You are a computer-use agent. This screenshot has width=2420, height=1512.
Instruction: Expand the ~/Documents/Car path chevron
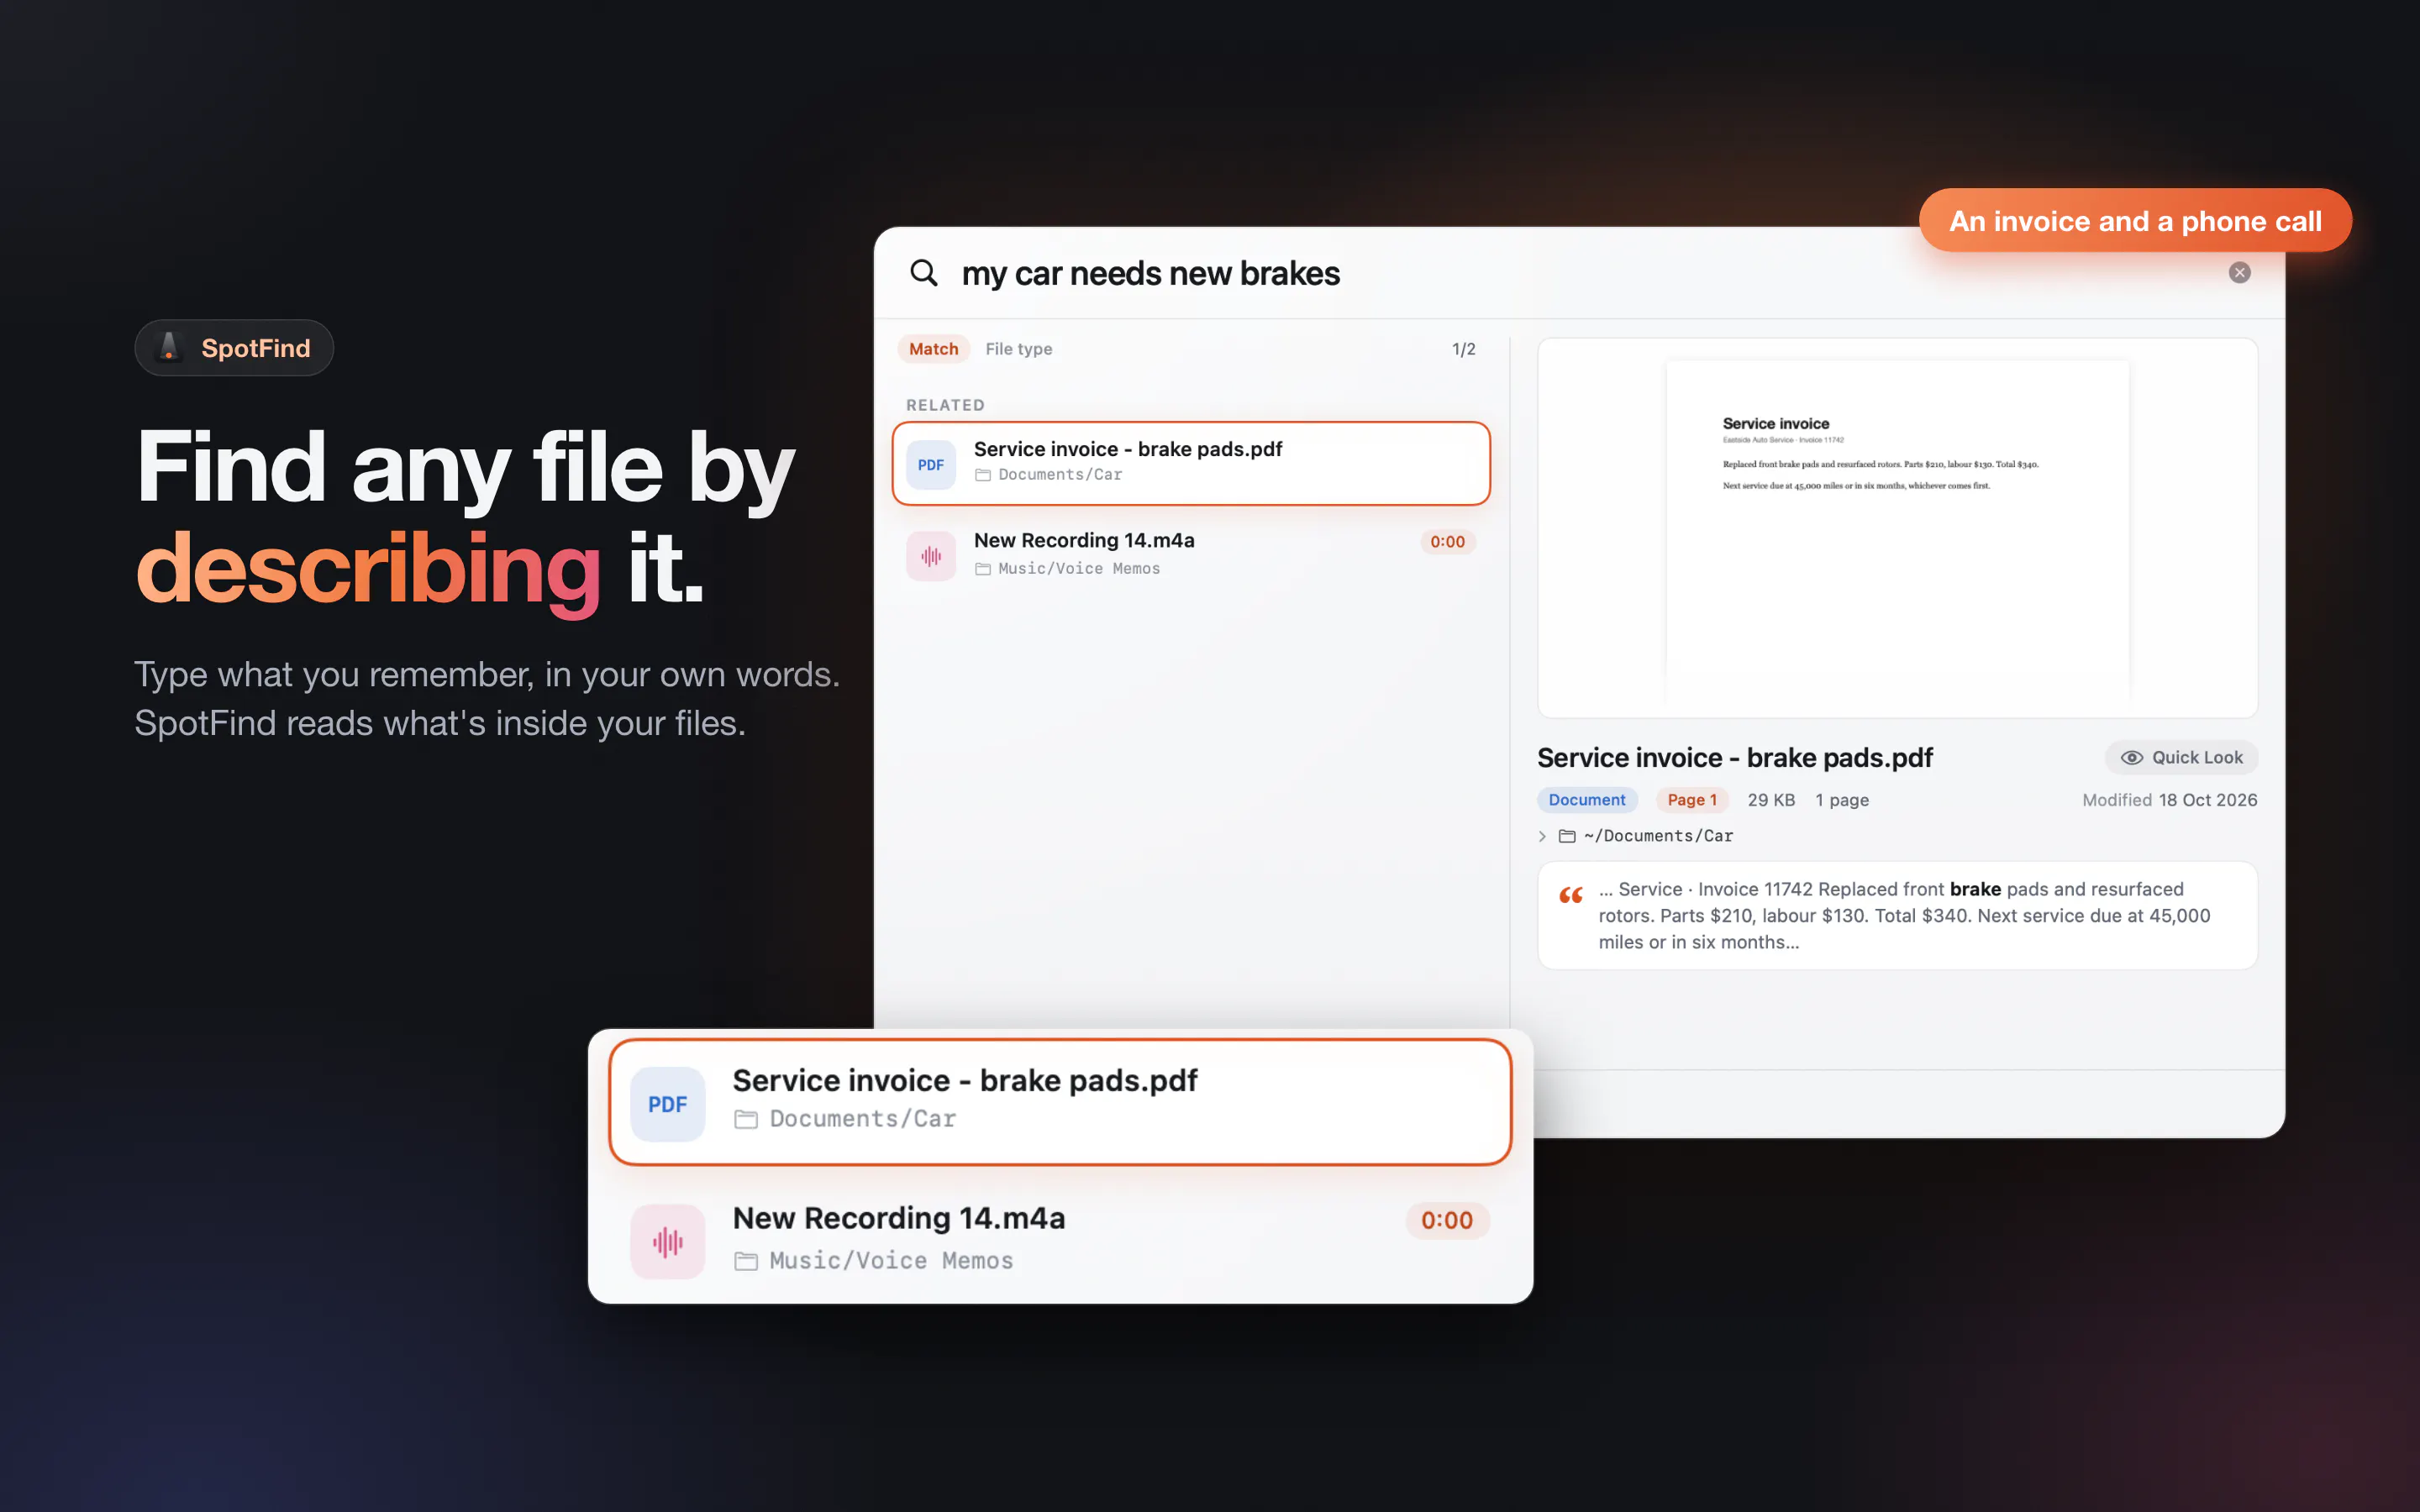[1542, 836]
